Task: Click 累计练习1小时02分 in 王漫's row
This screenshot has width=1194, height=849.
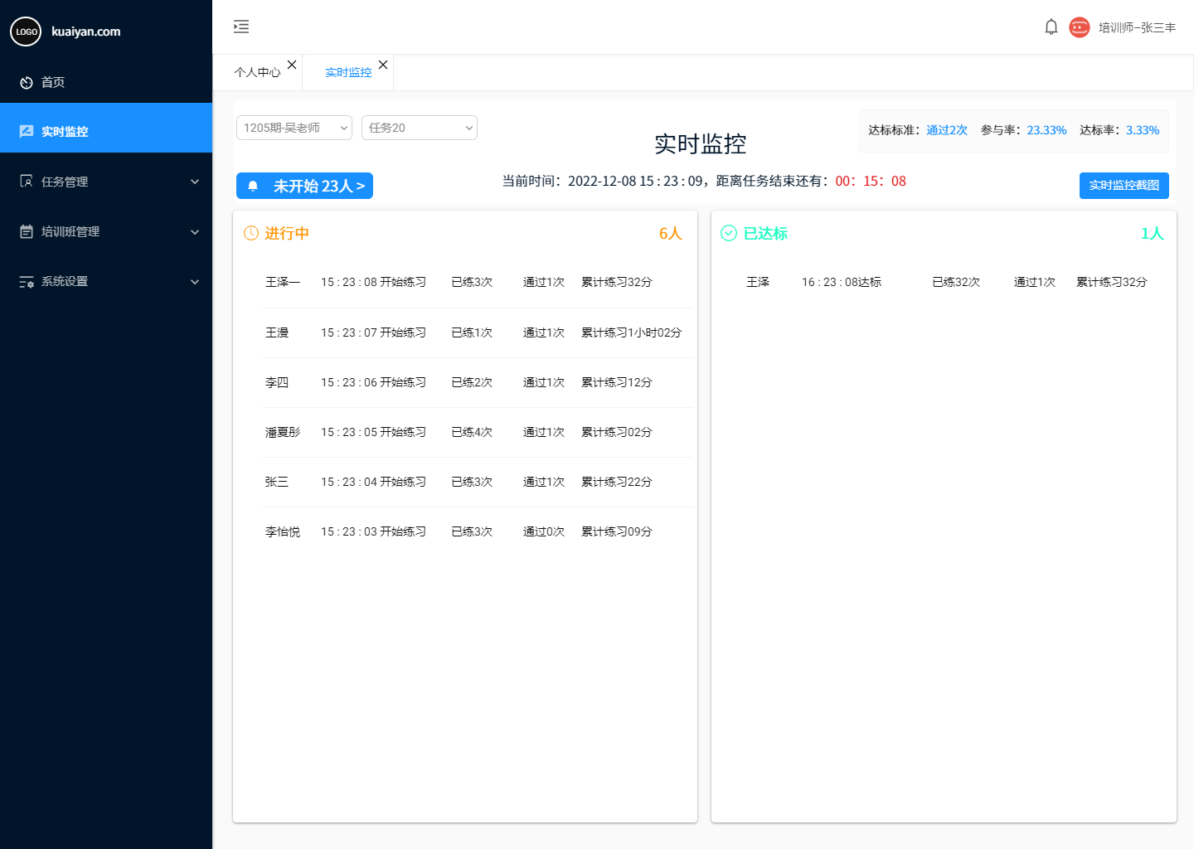Action: 632,332
